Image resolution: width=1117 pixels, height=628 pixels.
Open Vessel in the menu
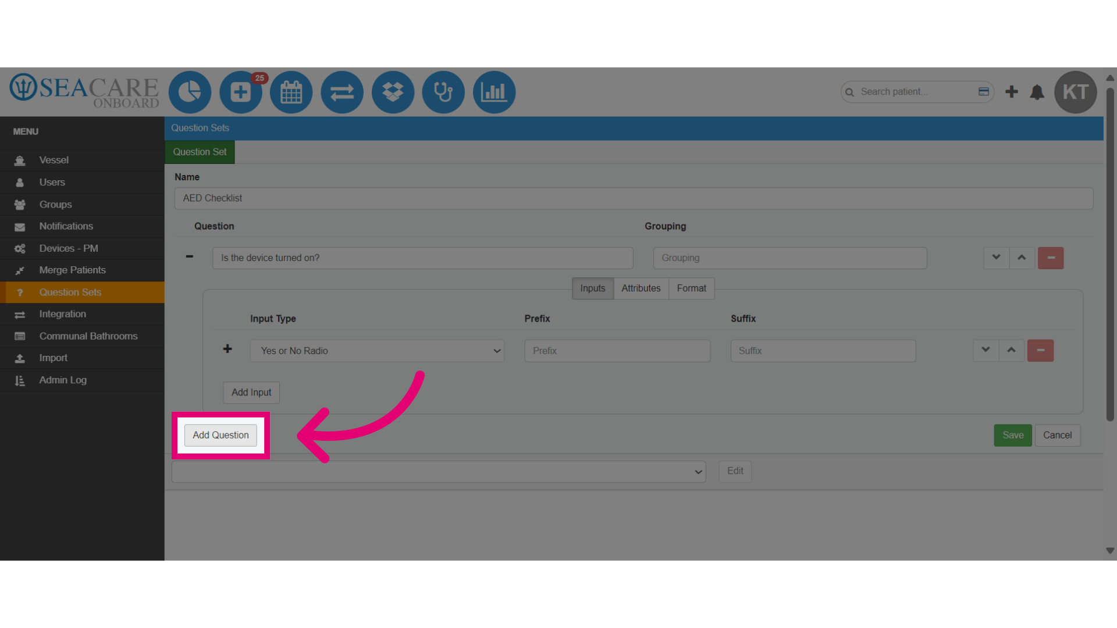82,160
